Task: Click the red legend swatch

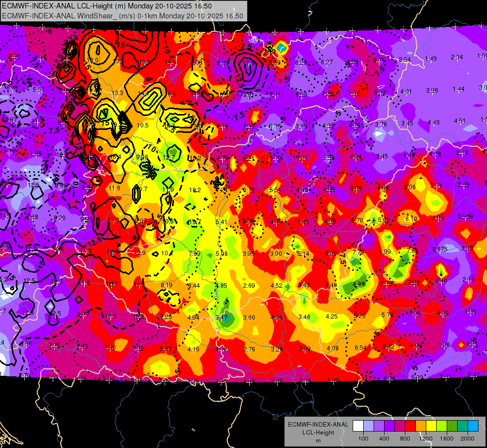Action: [x=410, y=426]
